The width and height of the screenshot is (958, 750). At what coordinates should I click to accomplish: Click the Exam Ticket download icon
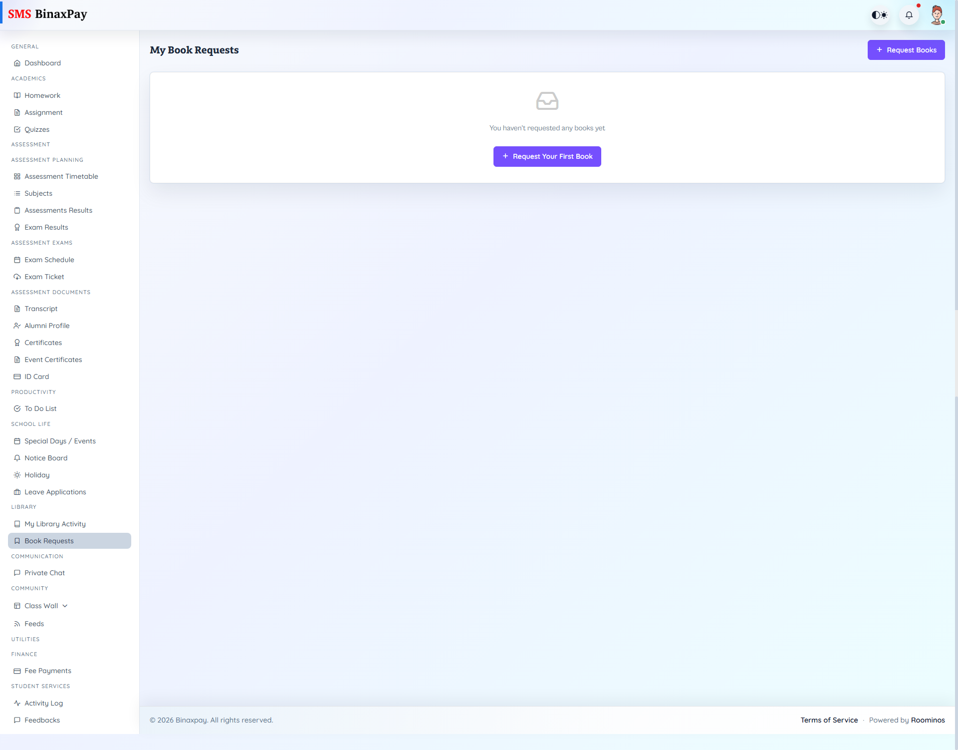click(17, 277)
